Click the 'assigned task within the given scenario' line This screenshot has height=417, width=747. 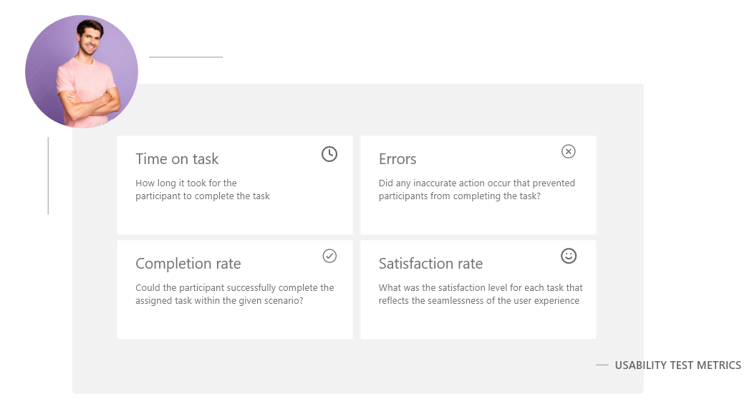click(219, 301)
